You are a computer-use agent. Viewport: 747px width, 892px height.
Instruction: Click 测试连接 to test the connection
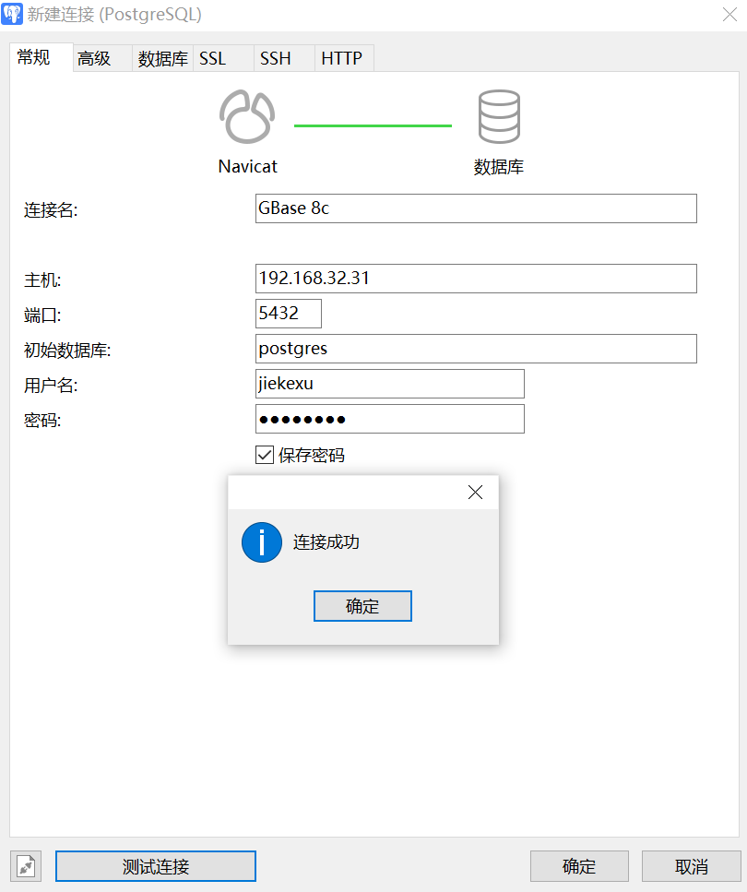click(155, 865)
